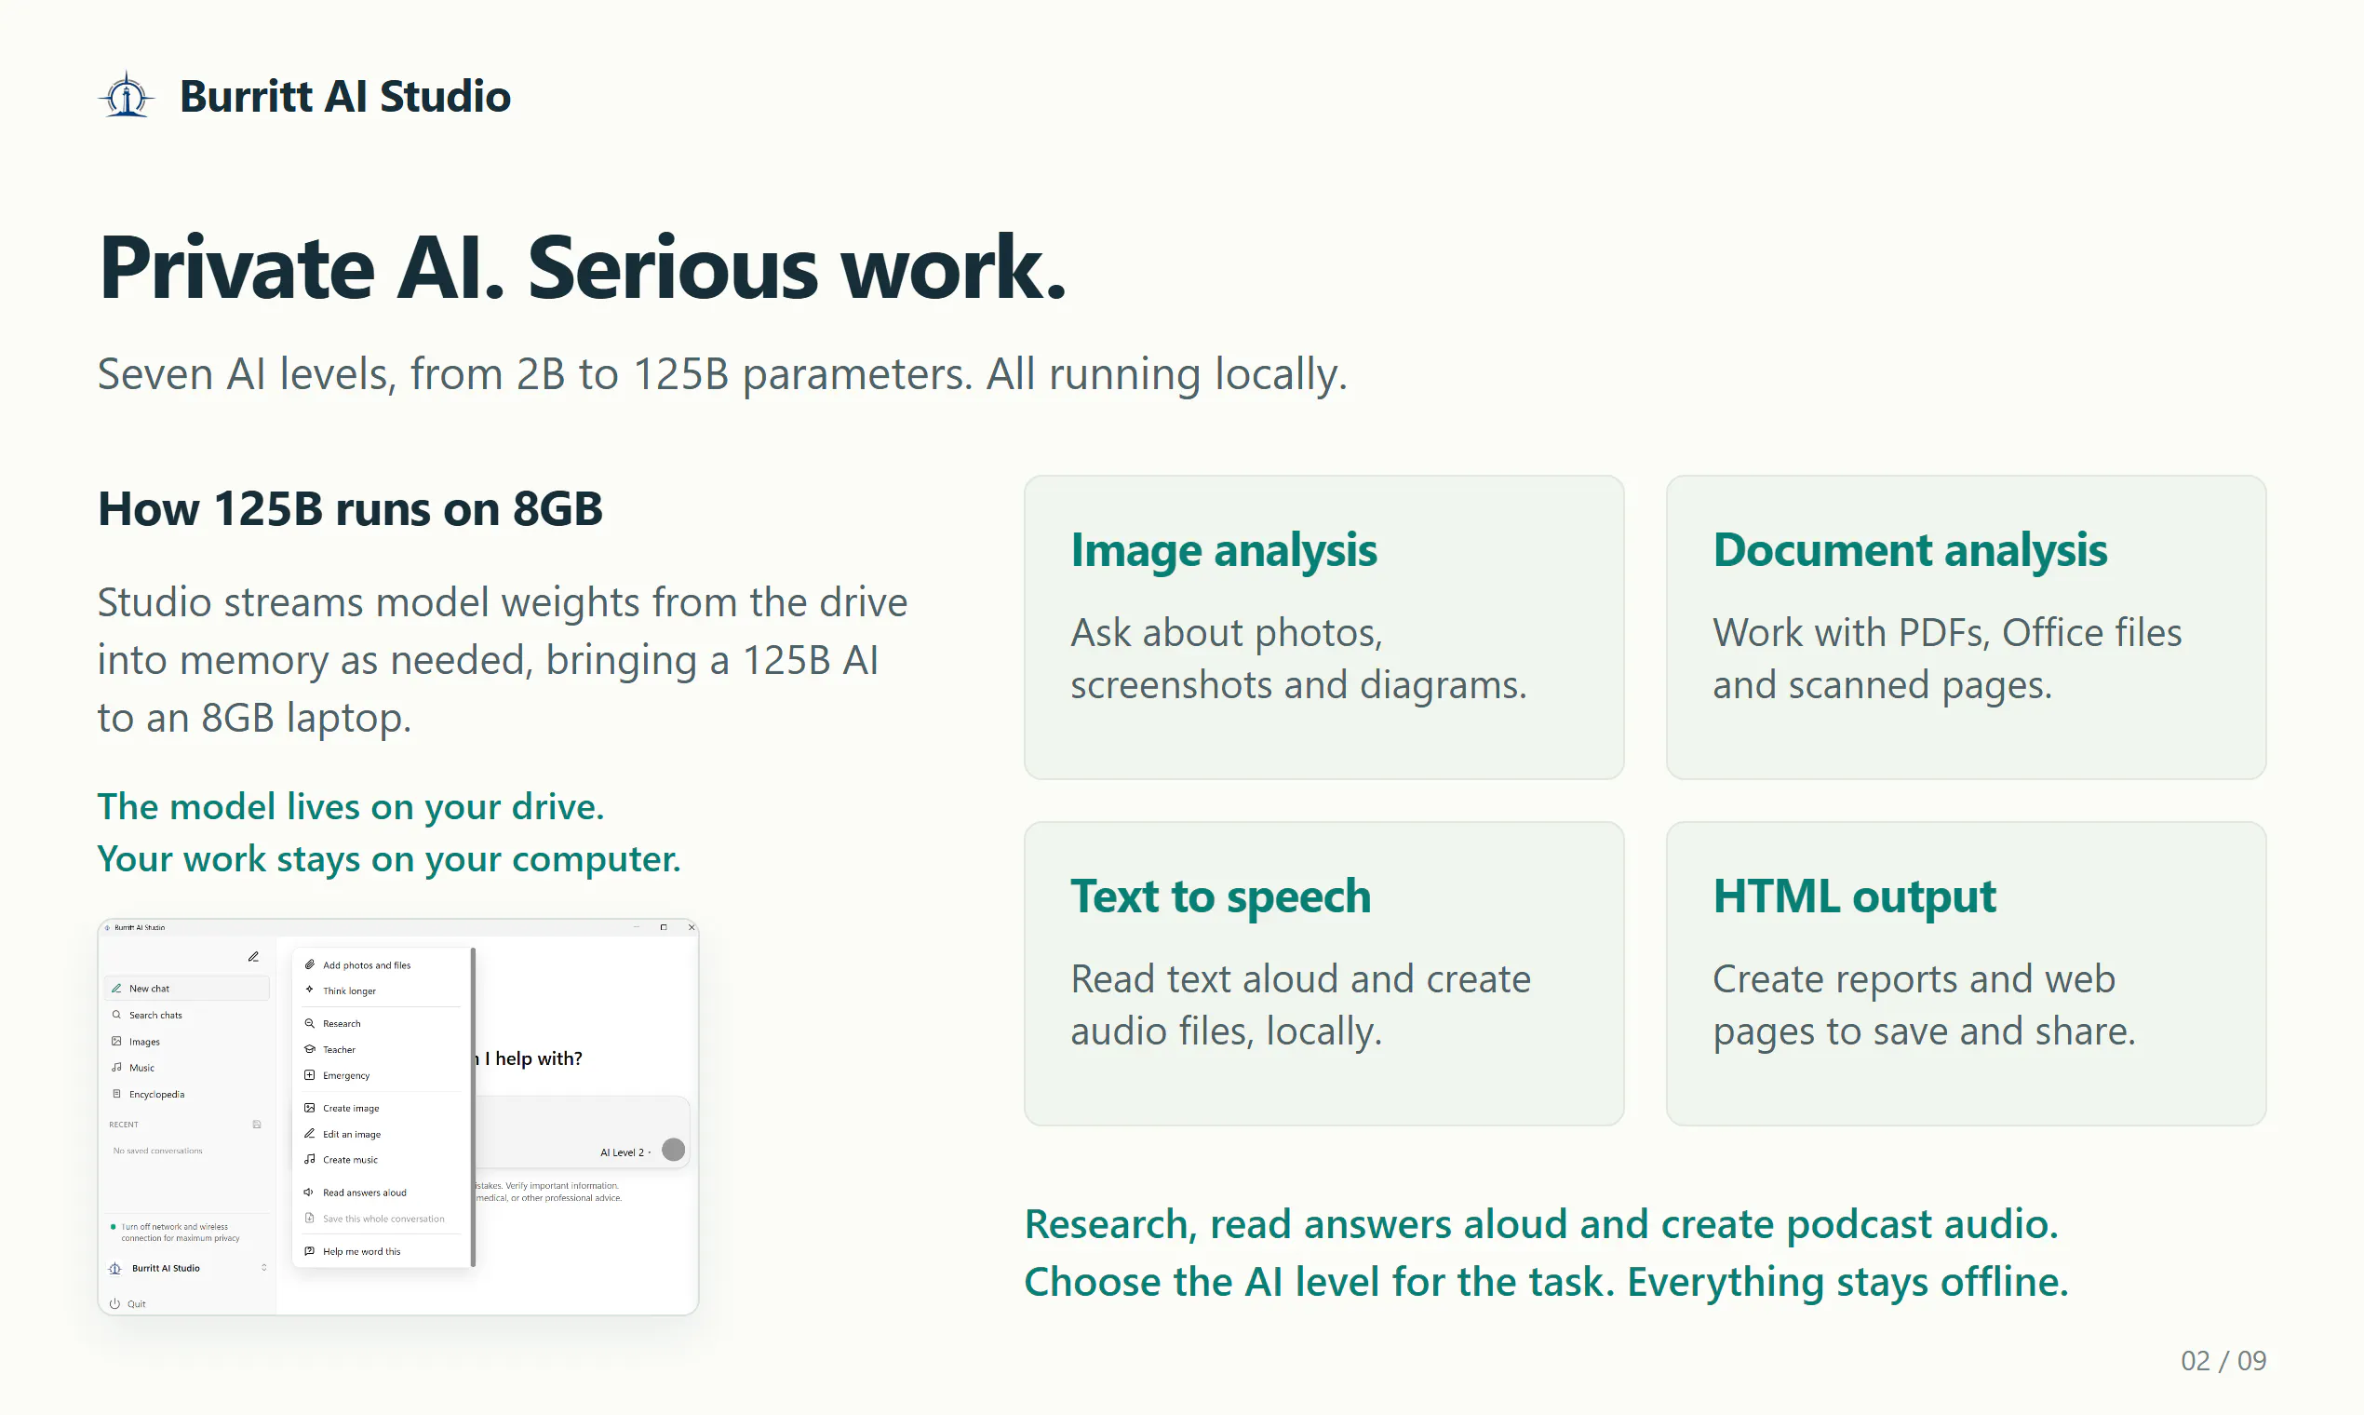Start a New chat from the sidebar
Image resolution: width=2364 pixels, height=1415 pixels.
point(186,988)
